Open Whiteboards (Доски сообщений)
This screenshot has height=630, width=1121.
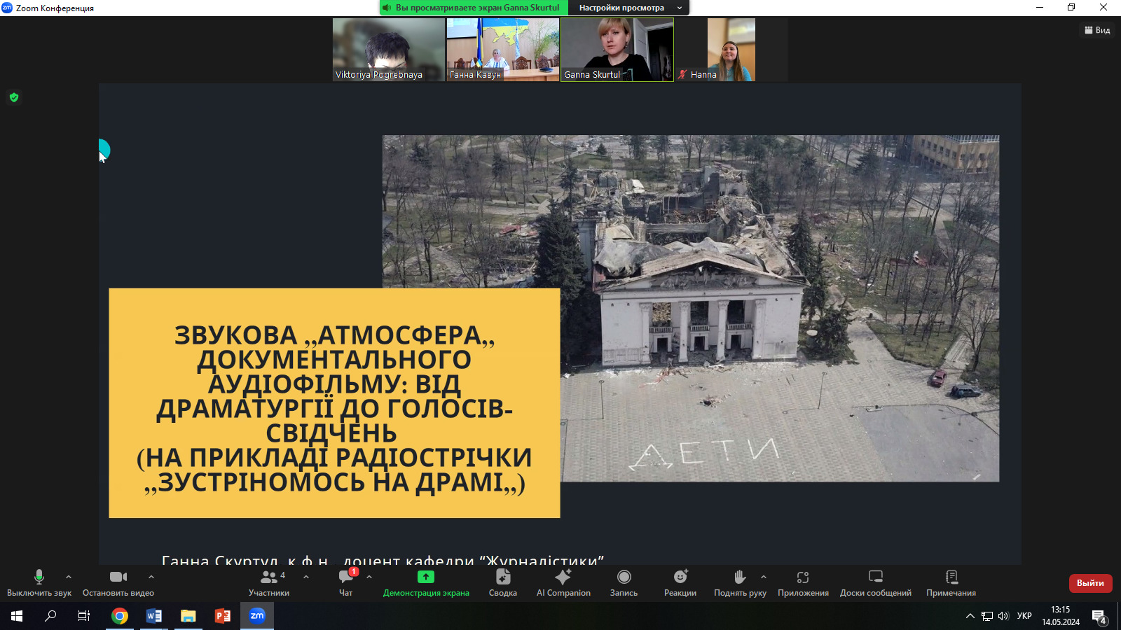pos(876,577)
